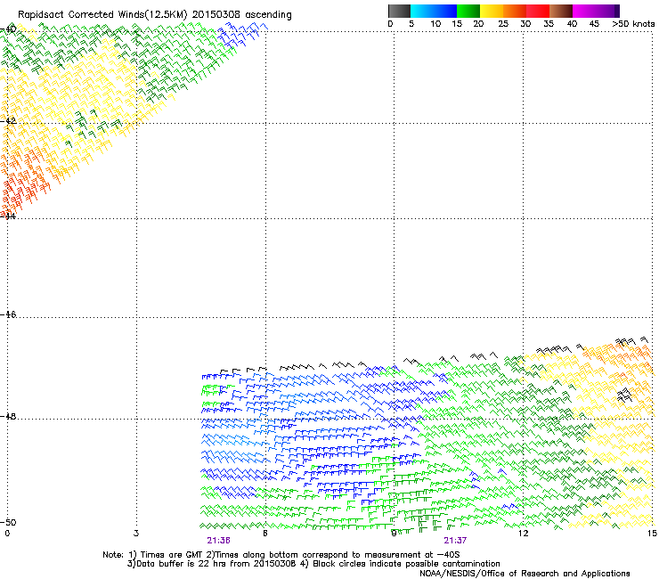
Task: Click the color legend label '20'
Action: [x=478, y=24]
